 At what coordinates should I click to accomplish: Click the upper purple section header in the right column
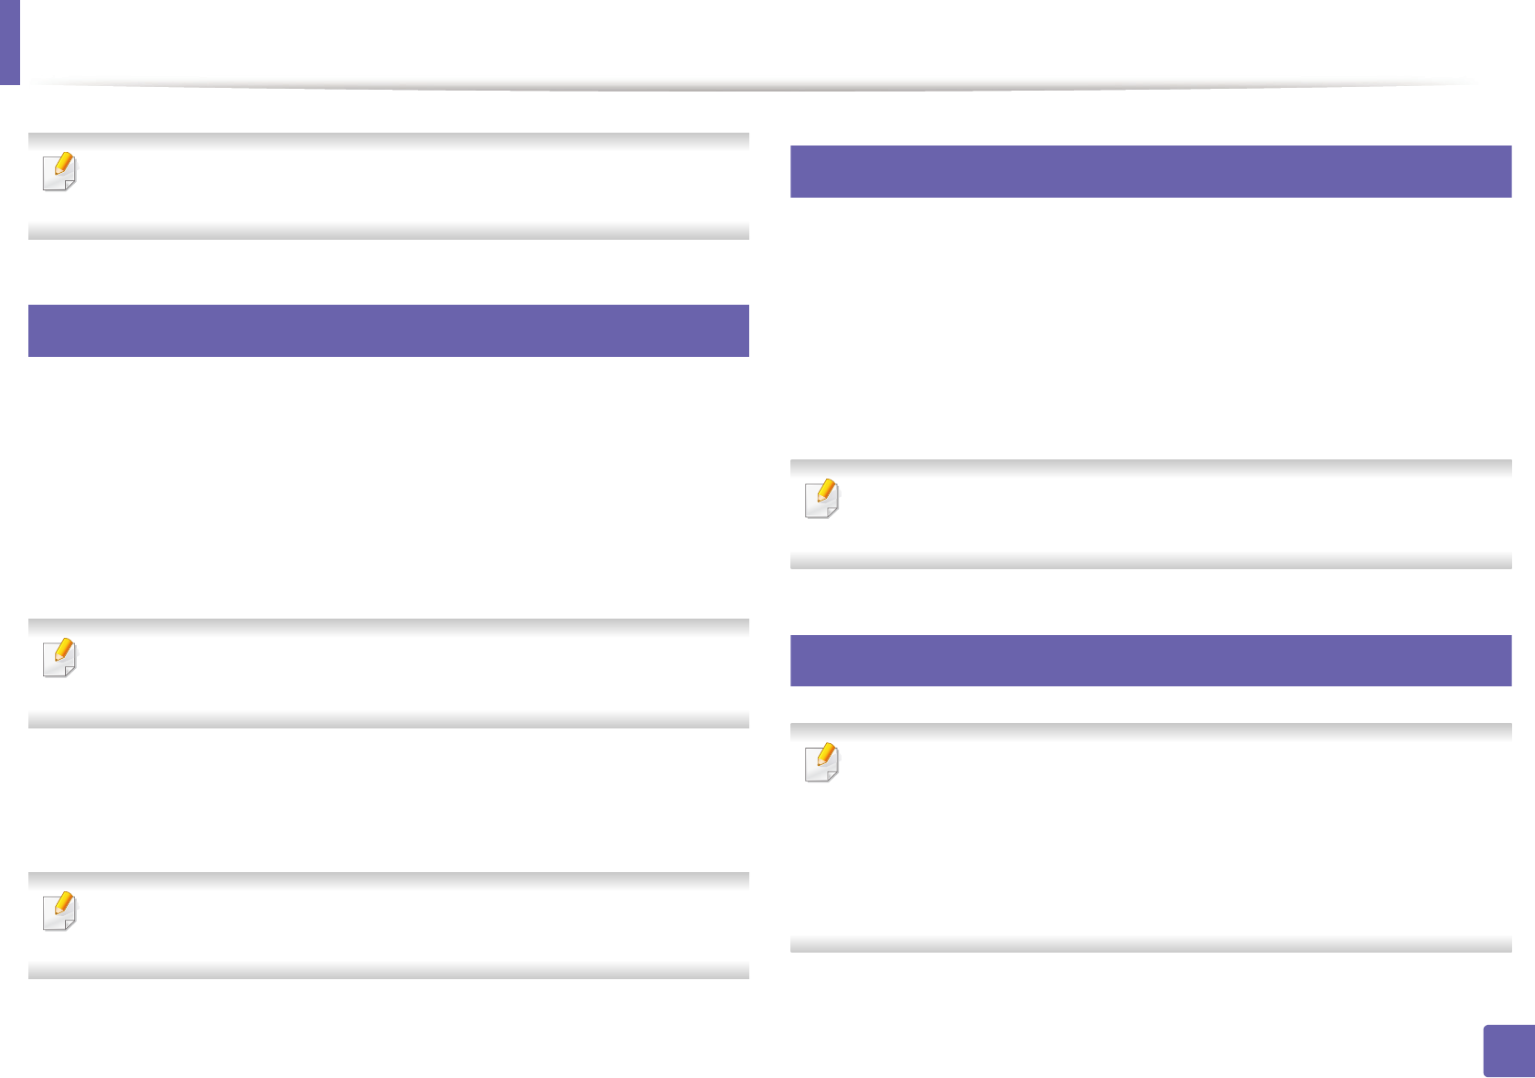tap(1151, 171)
